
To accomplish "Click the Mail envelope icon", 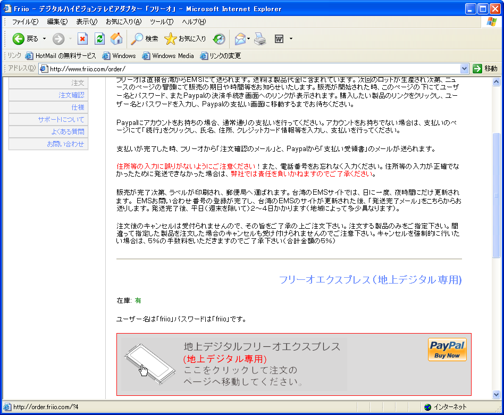I will click(240, 39).
